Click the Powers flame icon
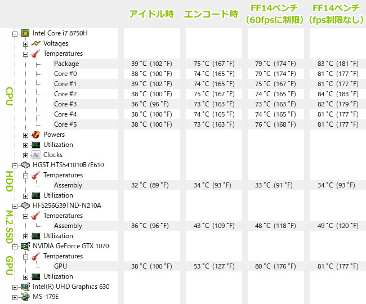Image resolution: width=366 pixels, height=304 pixels. (36, 135)
